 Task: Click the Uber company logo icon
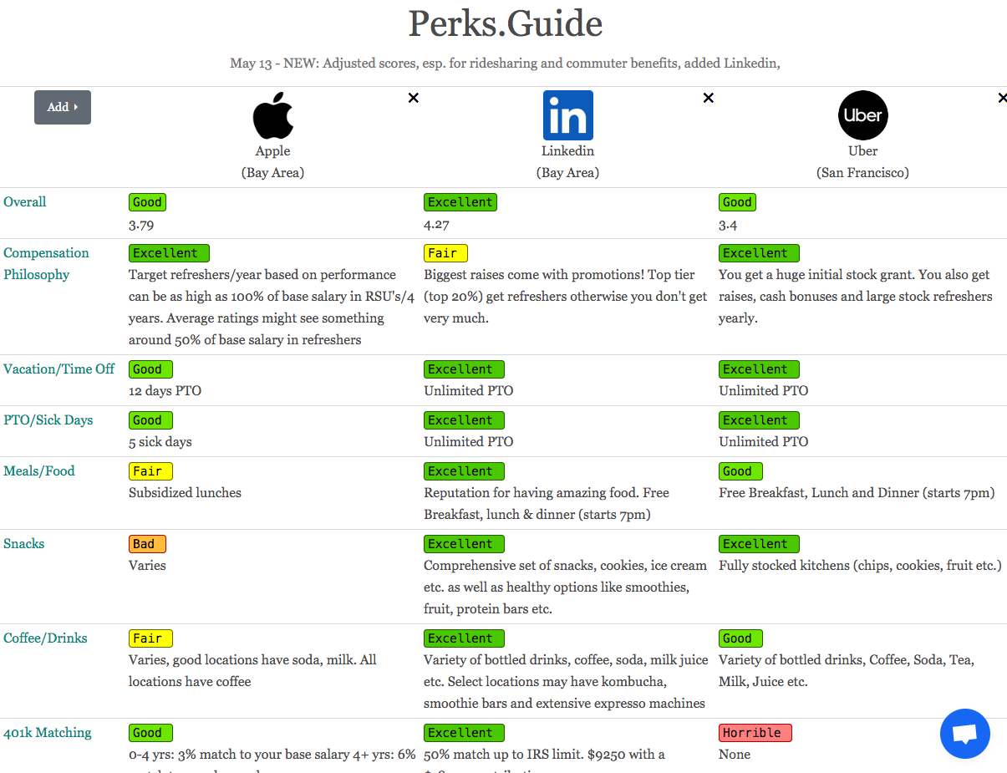click(862, 114)
